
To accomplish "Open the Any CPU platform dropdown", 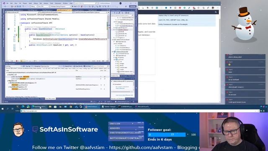I will tap(44, 6).
